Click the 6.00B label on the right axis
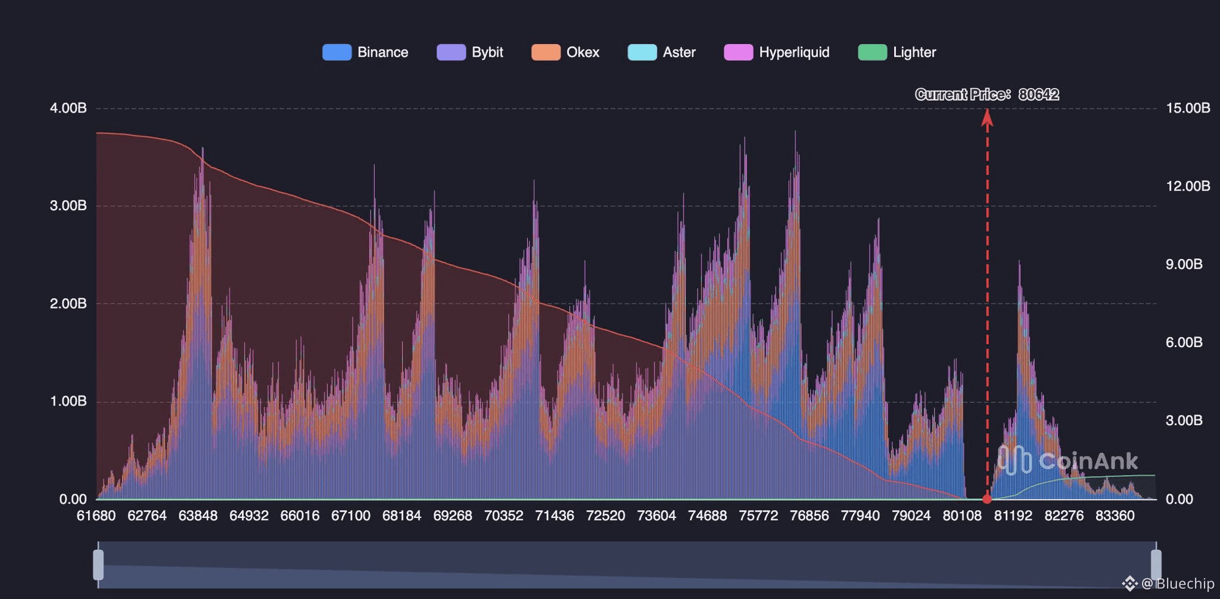 tap(1184, 342)
